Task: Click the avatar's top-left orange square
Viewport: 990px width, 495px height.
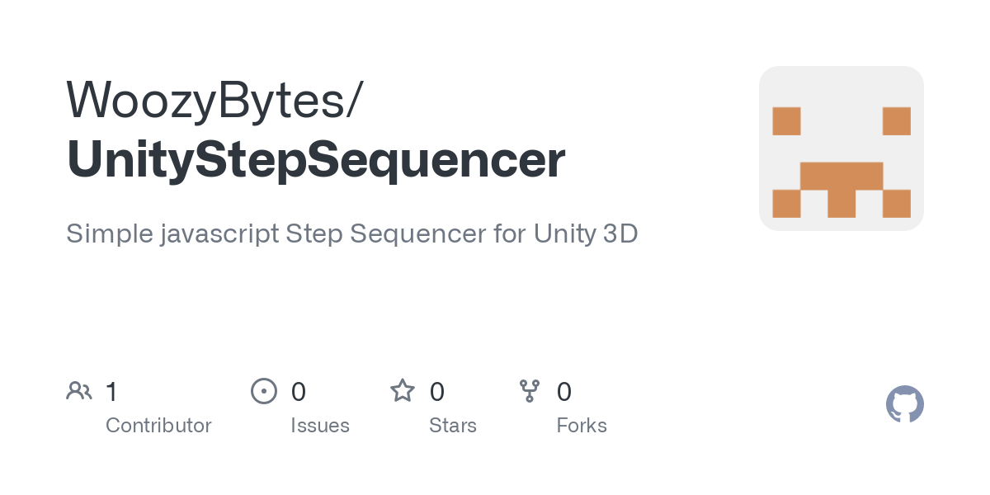Action: [786, 121]
